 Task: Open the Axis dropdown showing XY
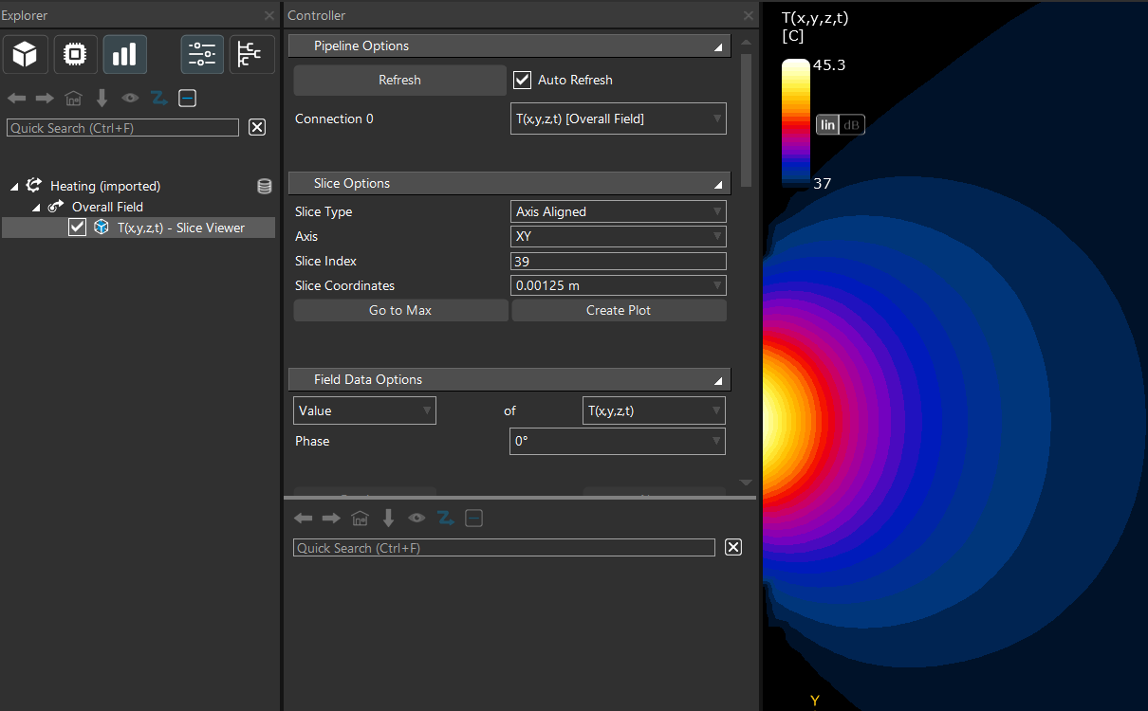pyautogui.click(x=618, y=237)
